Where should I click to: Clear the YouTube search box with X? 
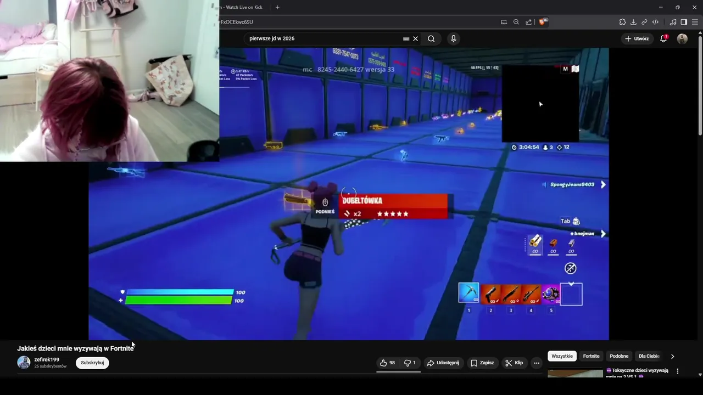tap(416, 38)
